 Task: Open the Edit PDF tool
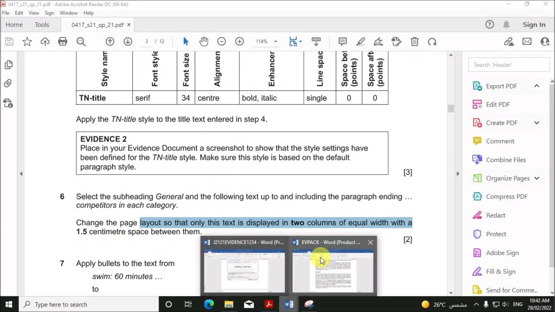click(x=498, y=104)
